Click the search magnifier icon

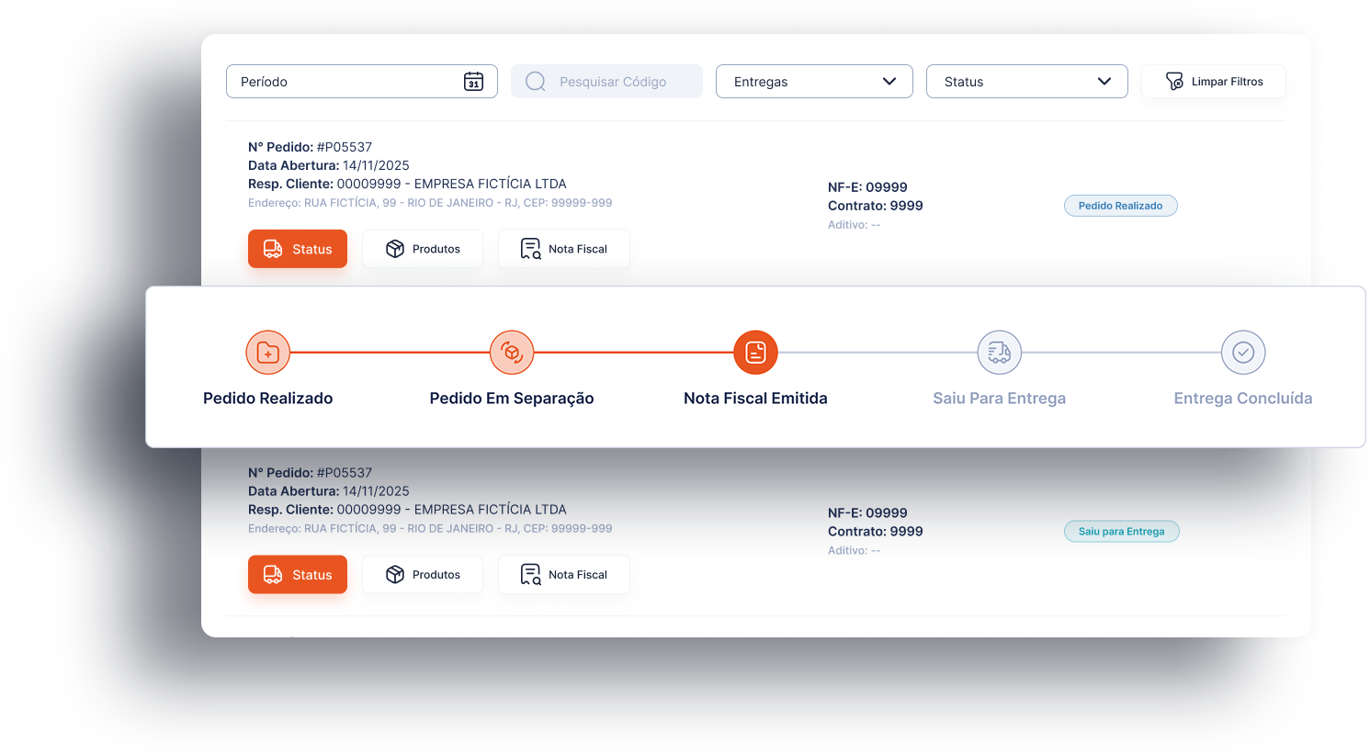[x=535, y=82]
